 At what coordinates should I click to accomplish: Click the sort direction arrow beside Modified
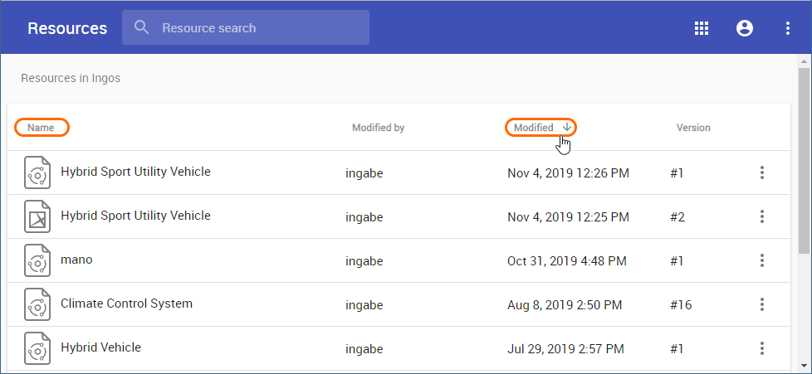click(566, 127)
